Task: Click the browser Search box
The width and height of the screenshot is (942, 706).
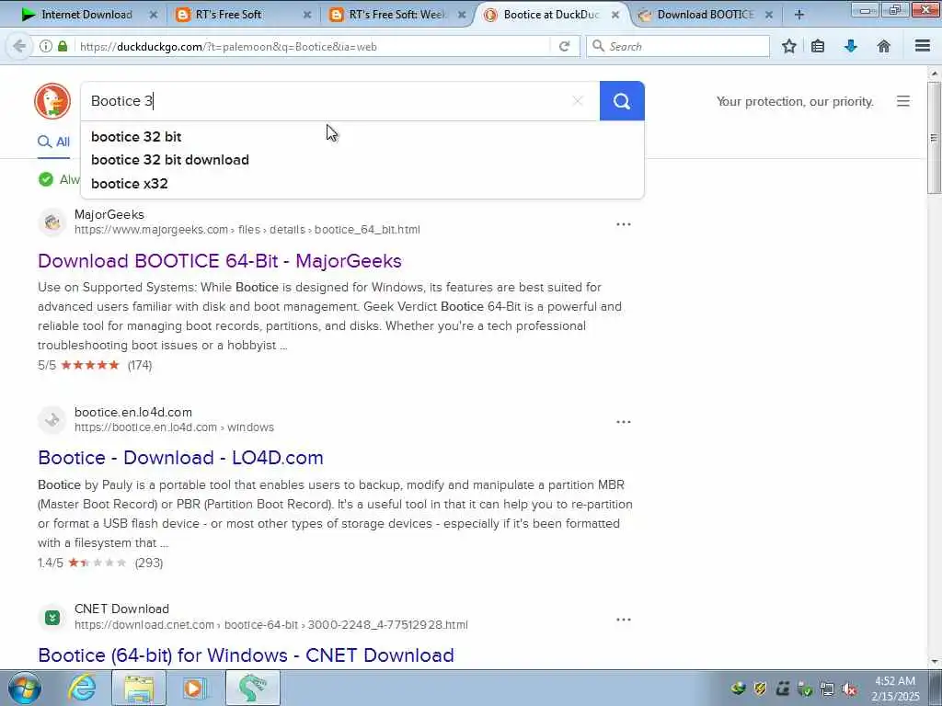Action: coord(678,46)
